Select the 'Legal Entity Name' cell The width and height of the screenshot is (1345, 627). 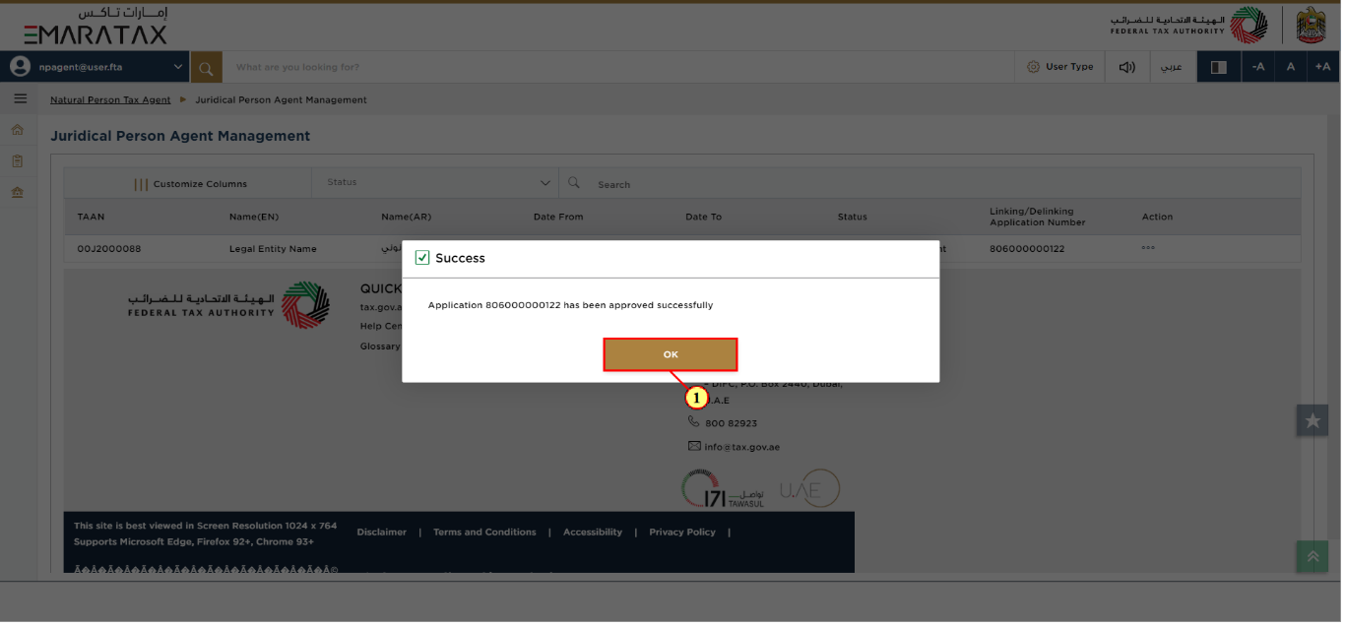click(x=273, y=249)
